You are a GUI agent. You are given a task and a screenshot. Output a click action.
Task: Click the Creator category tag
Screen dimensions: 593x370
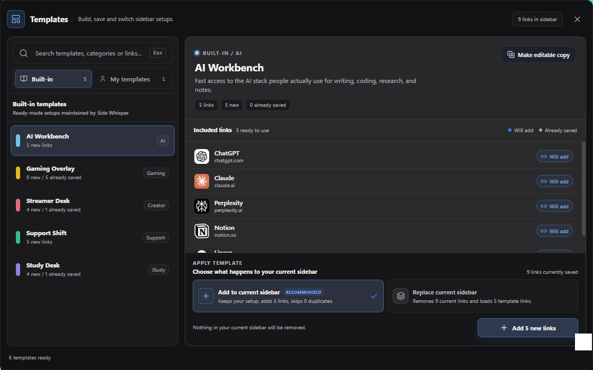156,206
